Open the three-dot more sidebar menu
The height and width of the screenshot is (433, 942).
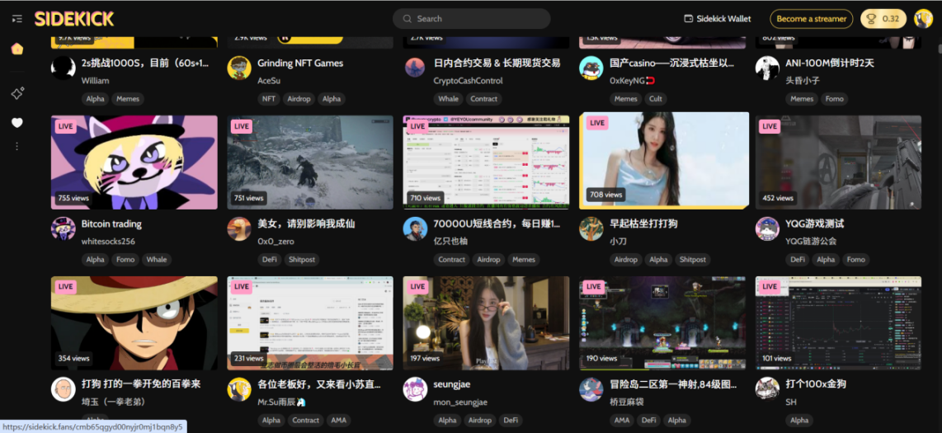click(16, 146)
